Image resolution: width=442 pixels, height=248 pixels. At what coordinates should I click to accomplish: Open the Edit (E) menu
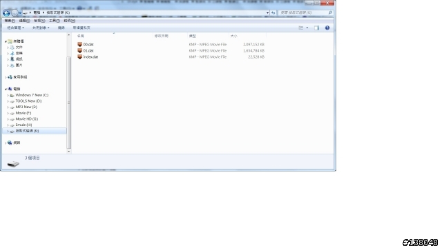pyautogui.click(x=24, y=21)
